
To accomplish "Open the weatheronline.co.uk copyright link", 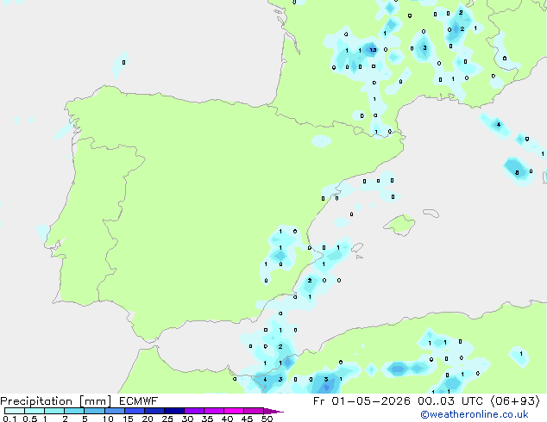I will (x=475, y=414).
